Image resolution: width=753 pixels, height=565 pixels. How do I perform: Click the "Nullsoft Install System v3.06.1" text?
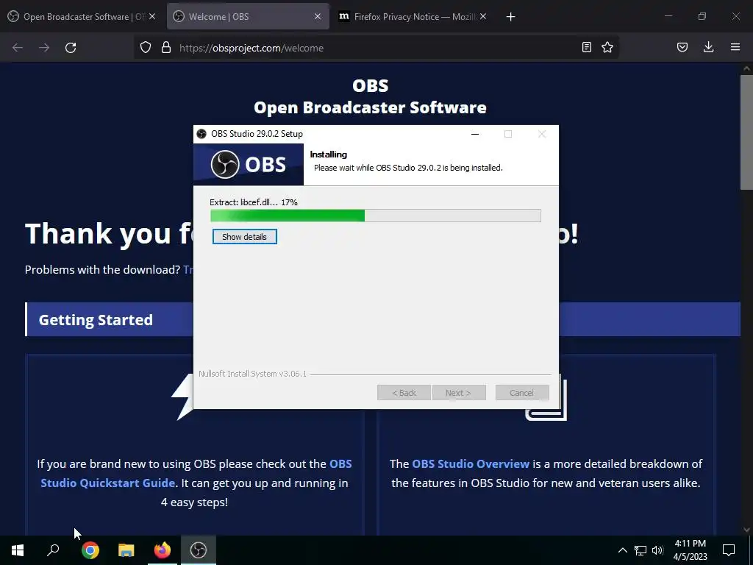(x=253, y=374)
